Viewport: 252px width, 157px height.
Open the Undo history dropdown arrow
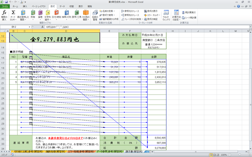[x=13, y=2]
